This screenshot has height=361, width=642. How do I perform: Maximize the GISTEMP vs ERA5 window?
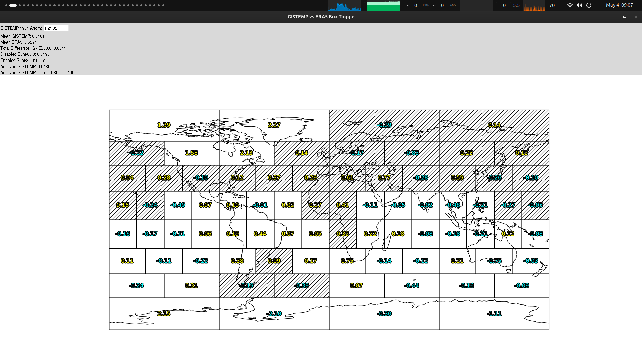tap(624, 17)
